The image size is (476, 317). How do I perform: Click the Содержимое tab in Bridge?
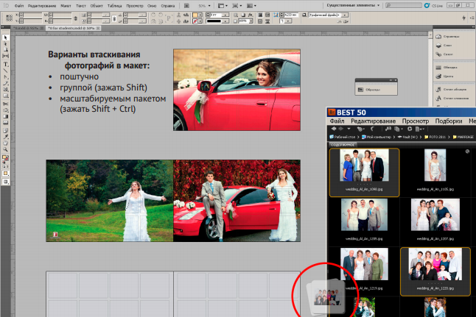343,145
